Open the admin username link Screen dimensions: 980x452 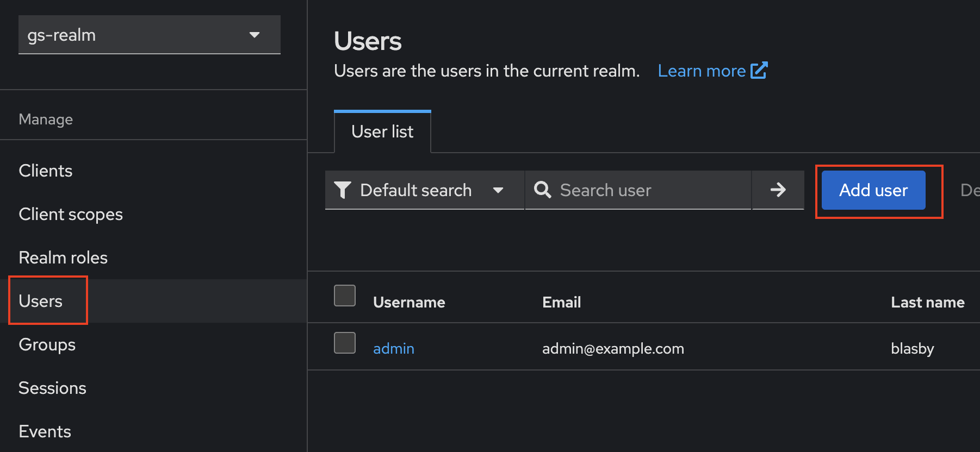point(394,349)
